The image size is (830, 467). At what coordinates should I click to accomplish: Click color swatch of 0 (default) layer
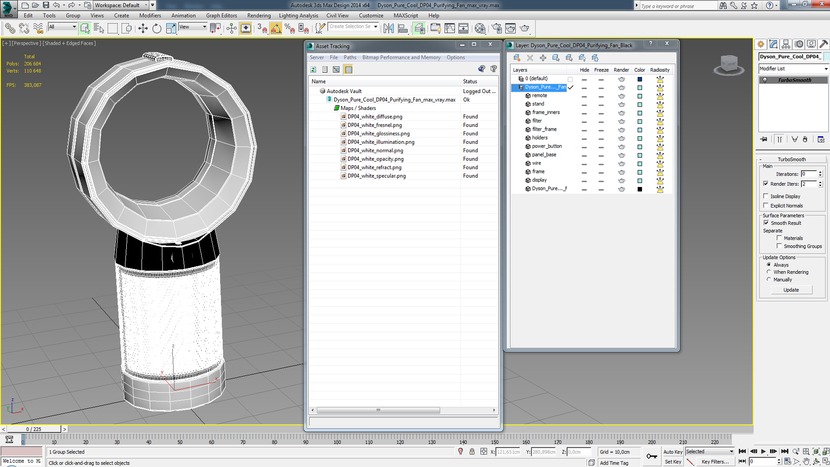tap(640, 79)
